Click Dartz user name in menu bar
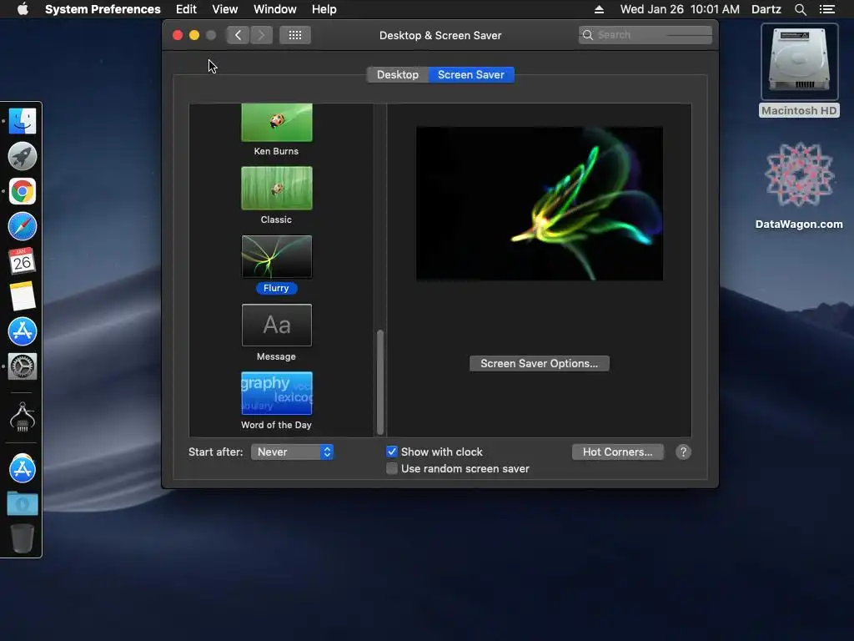The height and width of the screenshot is (641, 854). (x=766, y=9)
